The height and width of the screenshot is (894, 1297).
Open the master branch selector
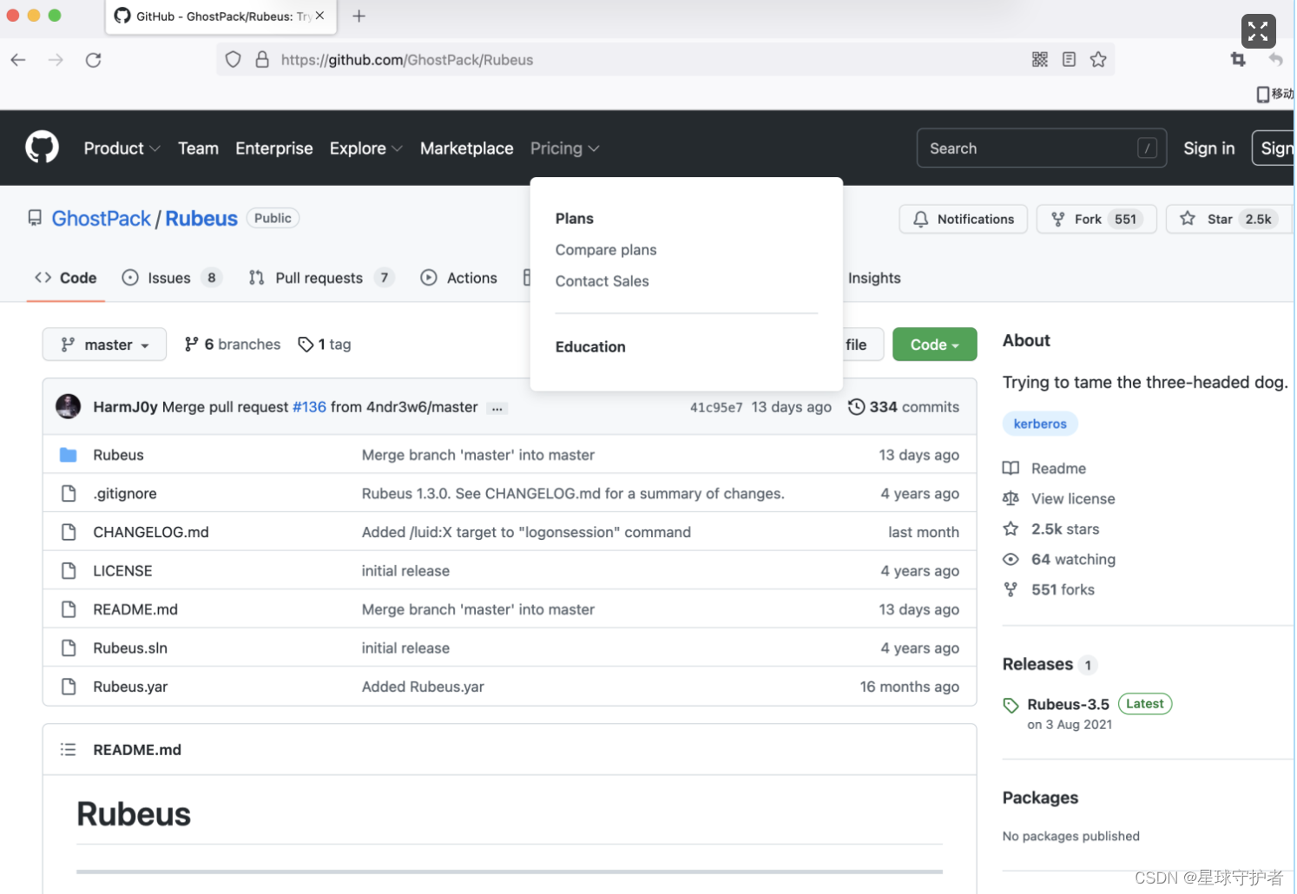105,345
